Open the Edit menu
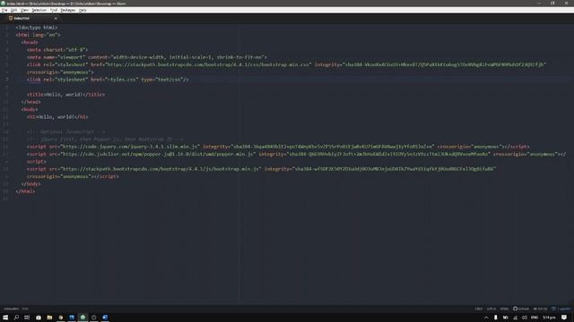 14,10
